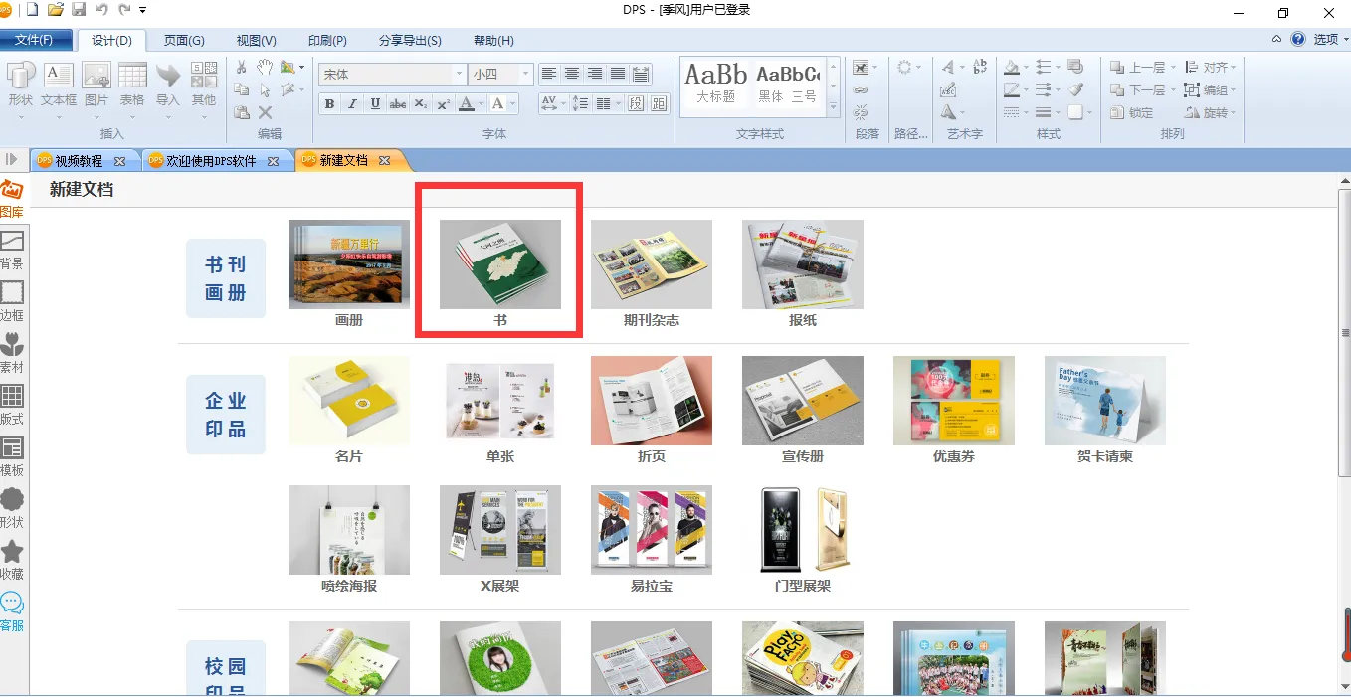1351x697 pixels.
Task: Open font color dropdown arrow
Action: click(481, 103)
